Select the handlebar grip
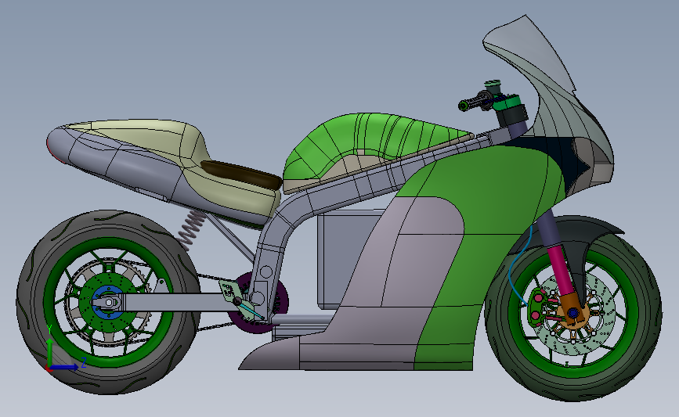The width and height of the screenshot is (679, 417). point(473,104)
